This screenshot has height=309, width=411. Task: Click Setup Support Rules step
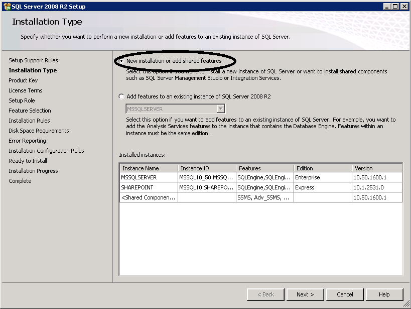coord(33,60)
